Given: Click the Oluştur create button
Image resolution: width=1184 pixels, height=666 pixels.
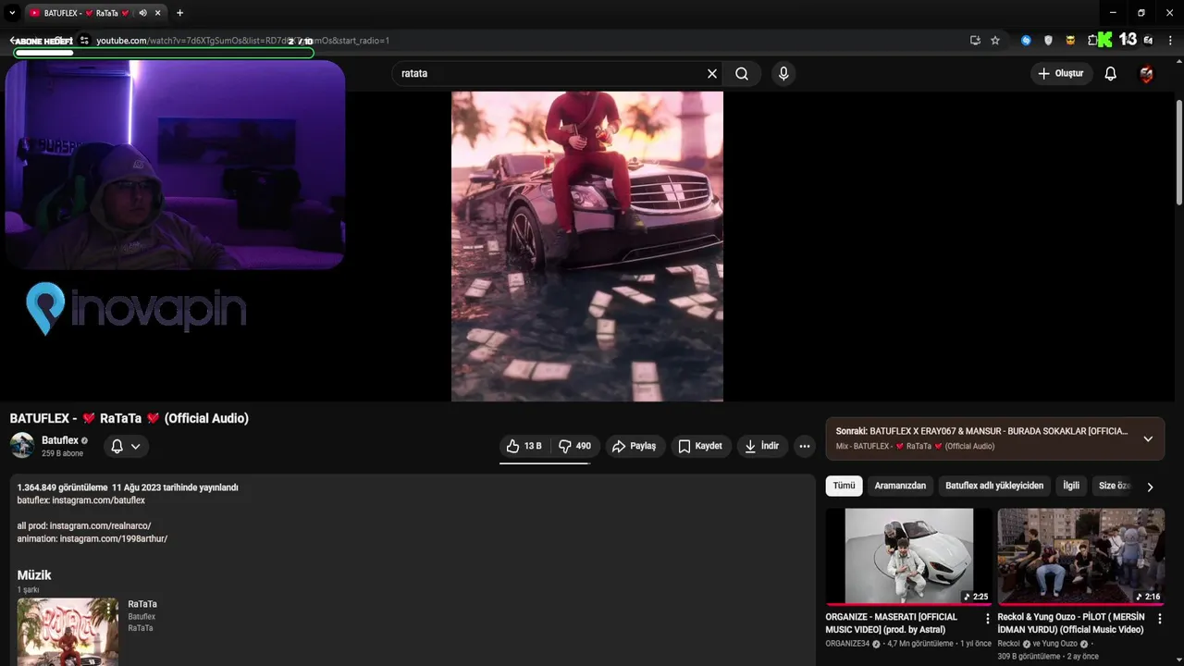Looking at the screenshot, I should pyautogui.click(x=1062, y=74).
